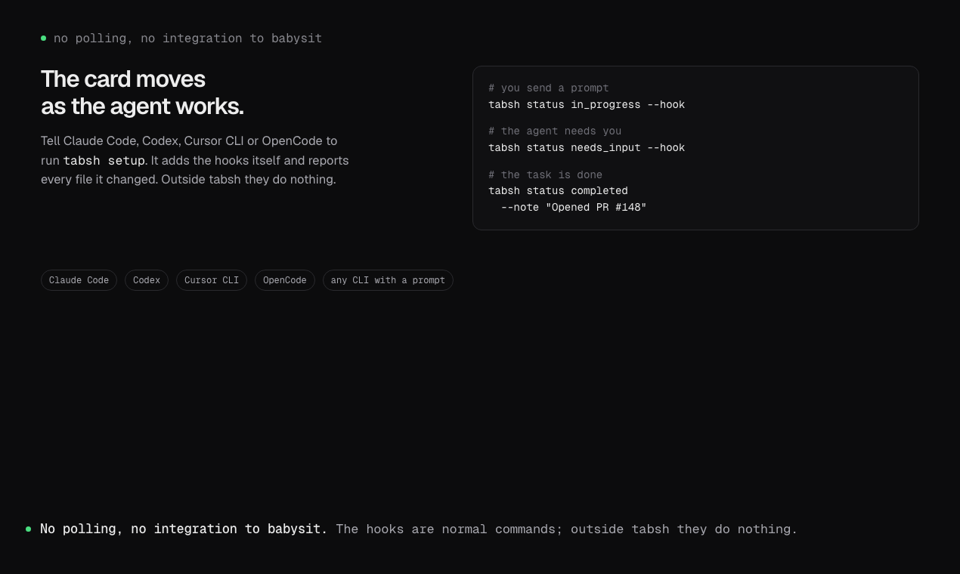Click the Claude Code chip

[79, 280]
